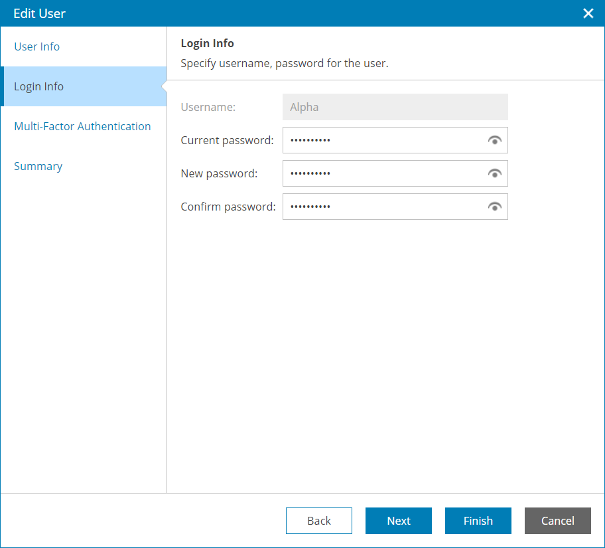This screenshot has width=605, height=548.
Task: Close the Edit User dialog
Action: pos(588,13)
